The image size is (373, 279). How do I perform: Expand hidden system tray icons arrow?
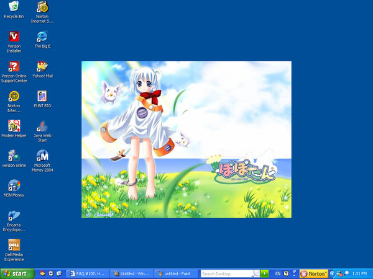(332, 273)
